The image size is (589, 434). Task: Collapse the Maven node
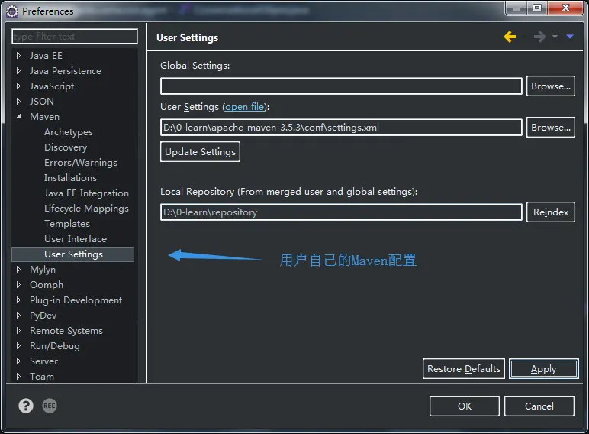coord(19,116)
